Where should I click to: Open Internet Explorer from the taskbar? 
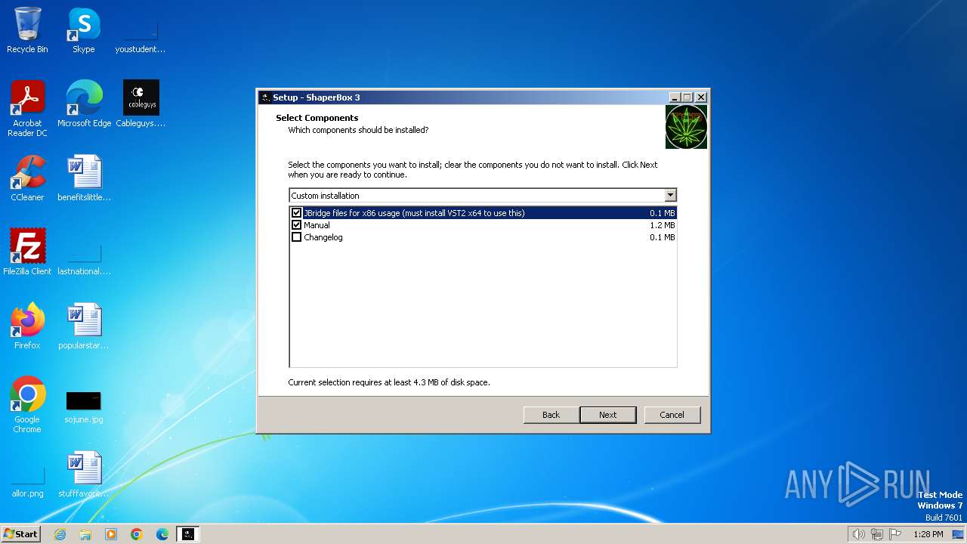(x=60, y=534)
